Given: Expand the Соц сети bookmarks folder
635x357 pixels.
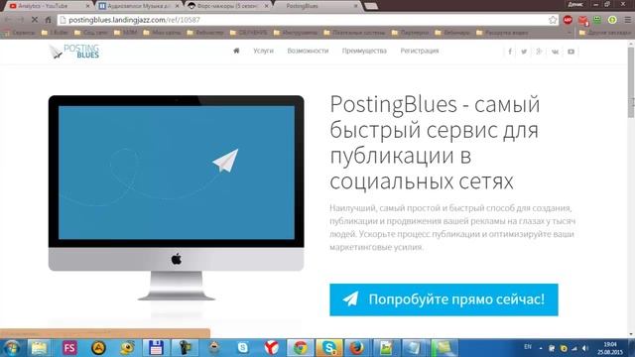Looking at the screenshot, I should click(x=91, y=33).
